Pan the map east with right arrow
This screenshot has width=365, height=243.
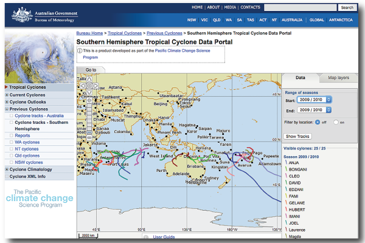click(96, 86)
